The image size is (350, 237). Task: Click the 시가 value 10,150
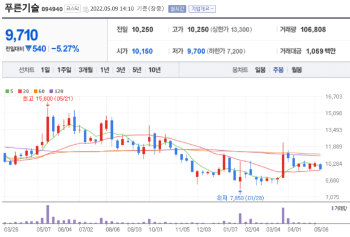click(x=142, y=51)
